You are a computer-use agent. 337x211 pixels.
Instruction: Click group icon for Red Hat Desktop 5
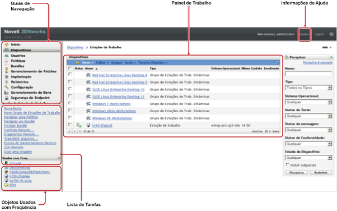pyautogui.click(x=88, y=82)
